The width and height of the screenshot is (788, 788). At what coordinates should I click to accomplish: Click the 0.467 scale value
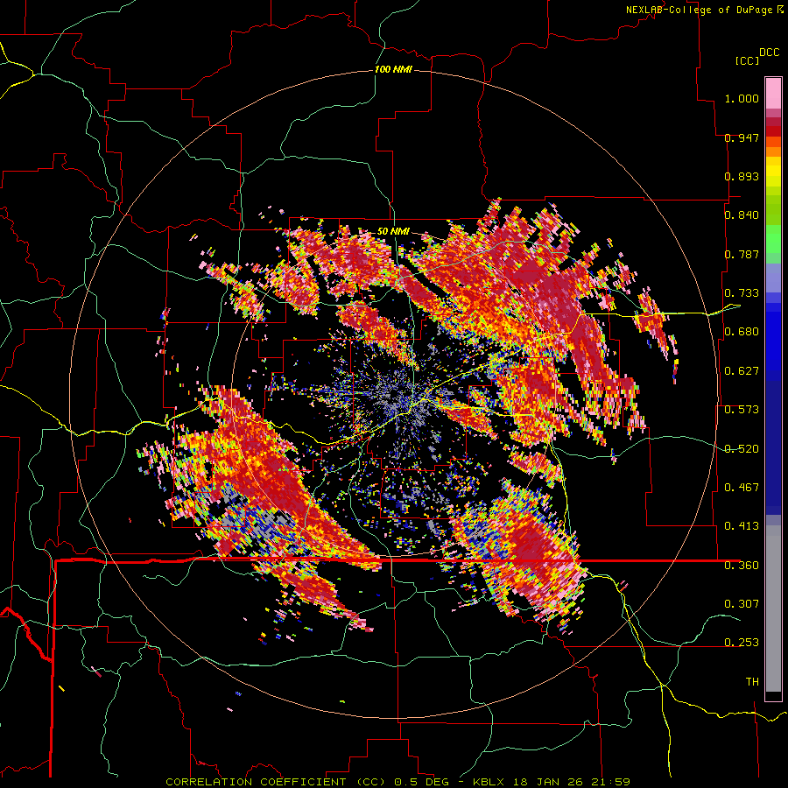tap(742, 488)
